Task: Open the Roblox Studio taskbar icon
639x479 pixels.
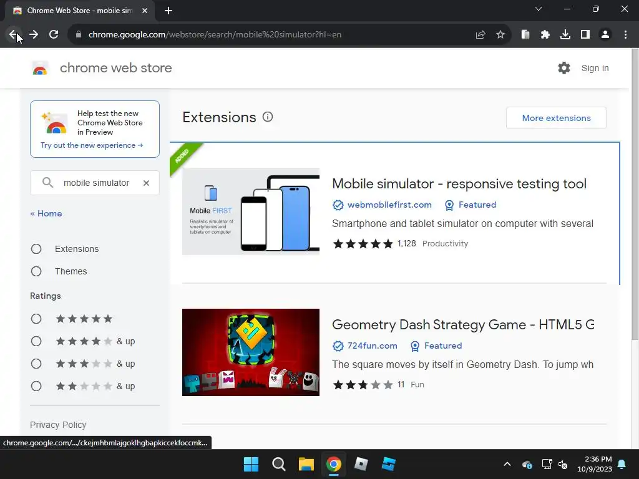Action: 389,464
